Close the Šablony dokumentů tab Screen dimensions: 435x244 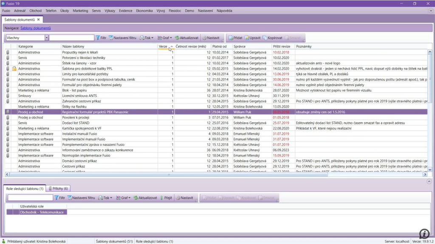click(38, 20)
